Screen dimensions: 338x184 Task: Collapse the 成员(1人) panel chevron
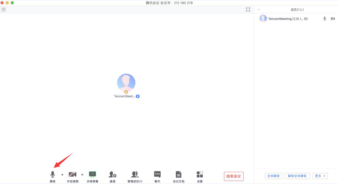(x=259, y=10)
